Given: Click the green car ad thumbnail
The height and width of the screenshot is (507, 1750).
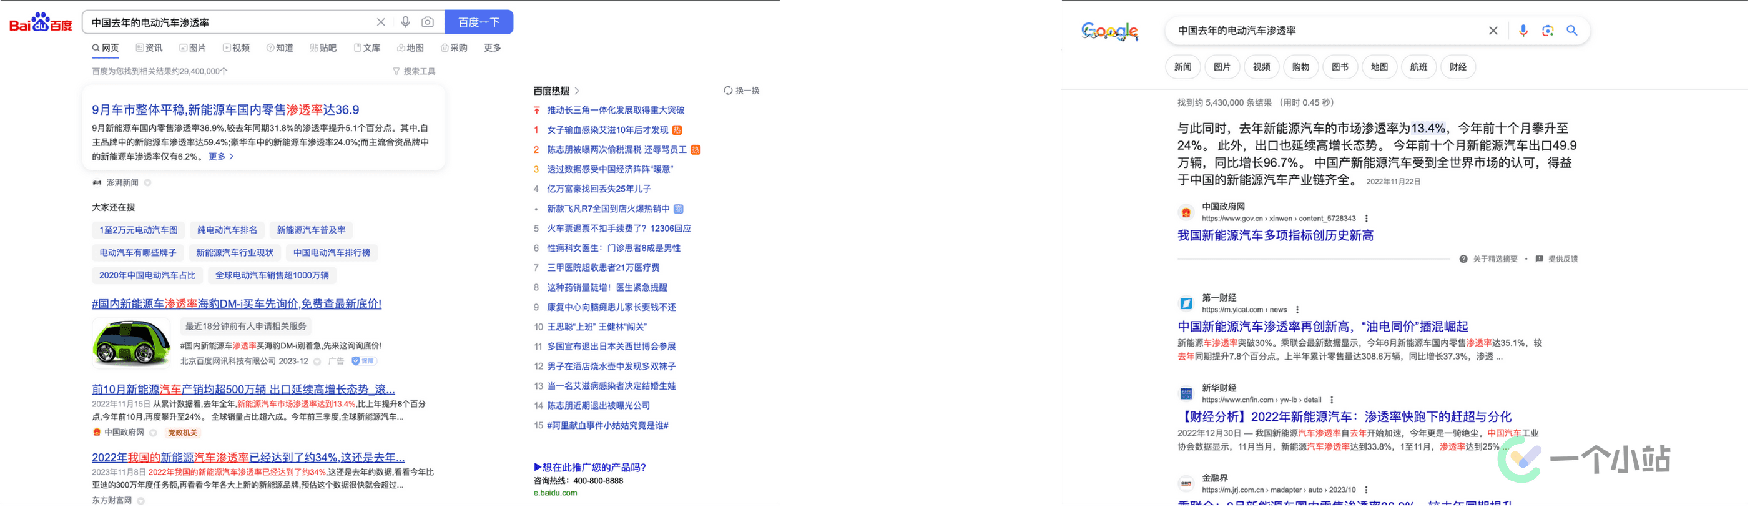Looking at the screenshot, I should pyautogui.click(x=132, y=343).
